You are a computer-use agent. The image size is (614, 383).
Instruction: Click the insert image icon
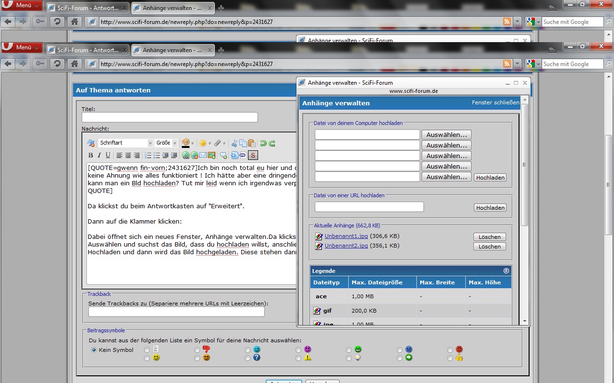click(x=212, y=155)
